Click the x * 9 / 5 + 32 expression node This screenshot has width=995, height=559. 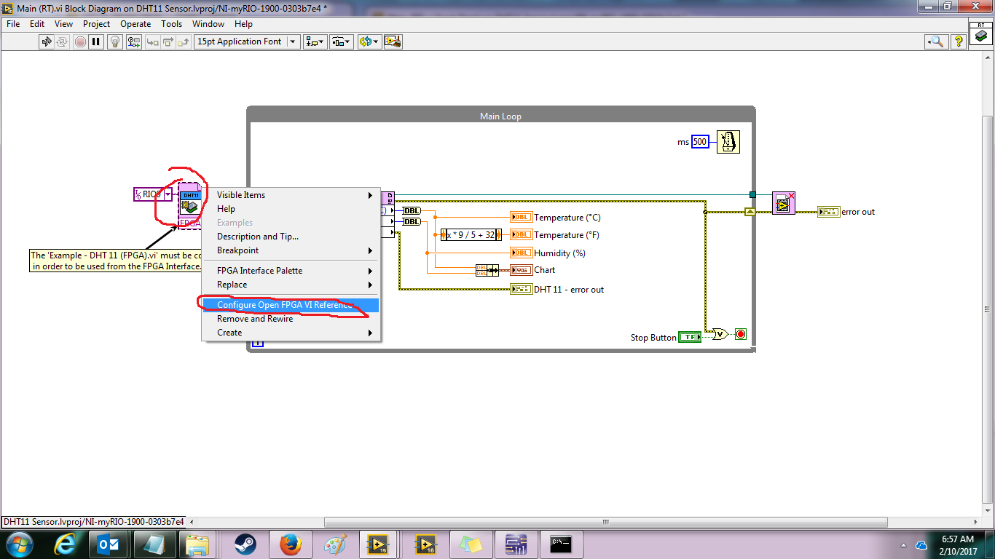tap(470, 234)
